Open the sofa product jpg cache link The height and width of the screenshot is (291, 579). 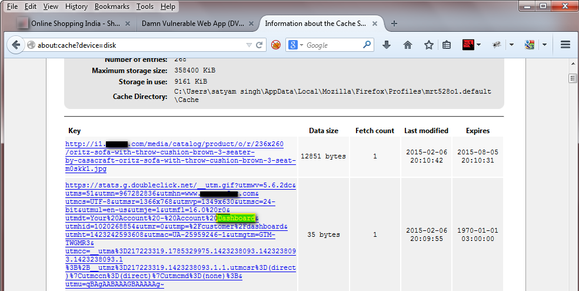coord(179,156)
